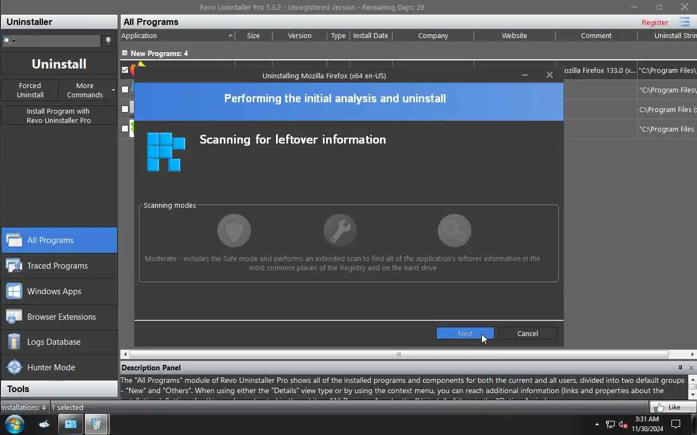Screen dimensions: 697x435
Task: Open the More Commands dropdown arrow
Action: 113,90
